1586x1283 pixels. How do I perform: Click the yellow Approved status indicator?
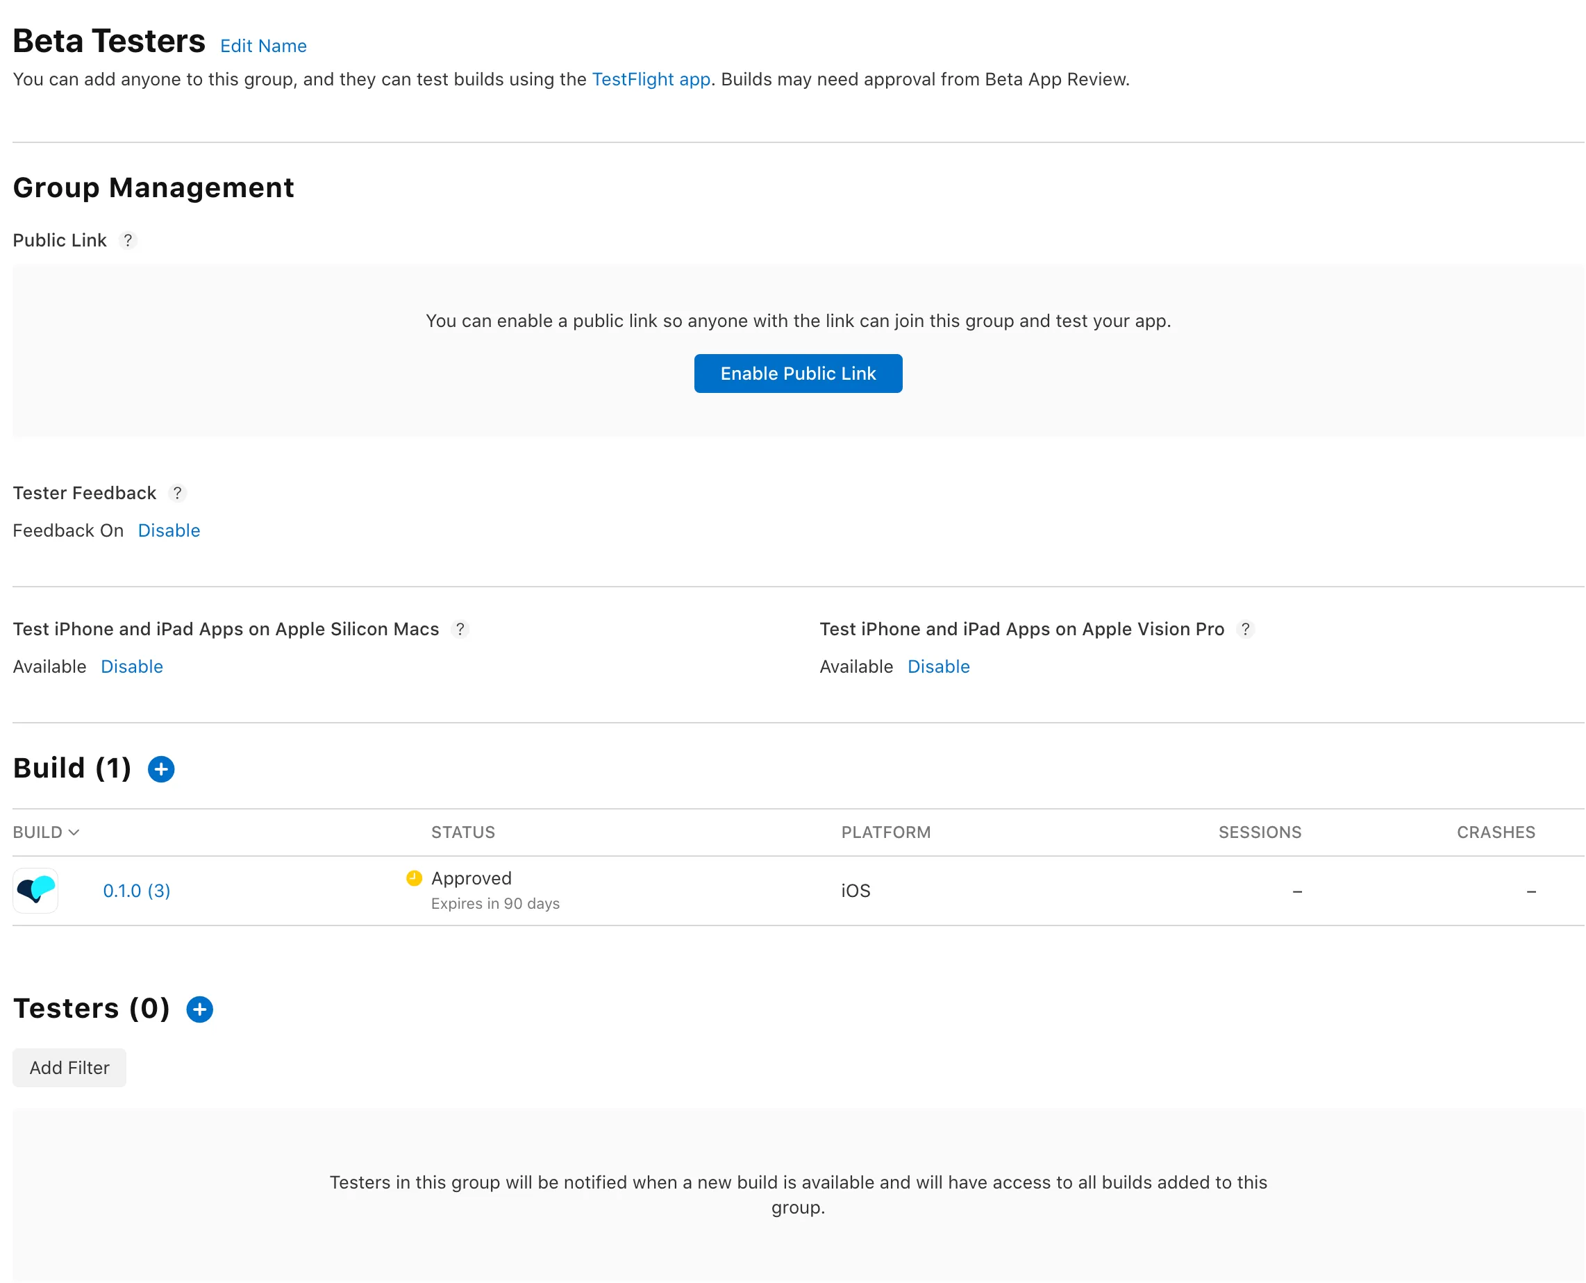point(414,878)
